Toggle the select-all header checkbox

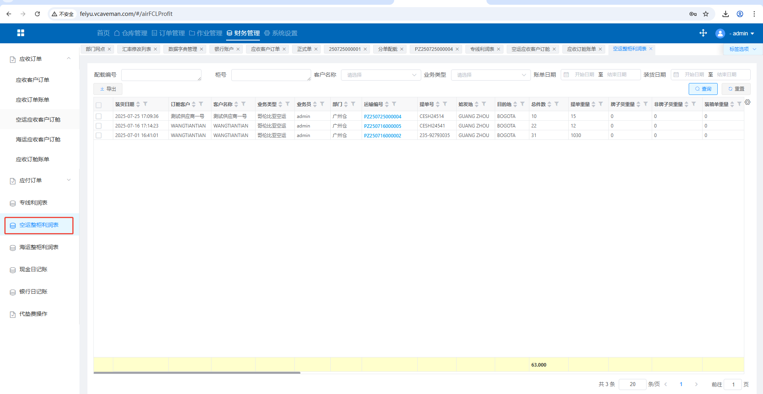pos(99,105)
